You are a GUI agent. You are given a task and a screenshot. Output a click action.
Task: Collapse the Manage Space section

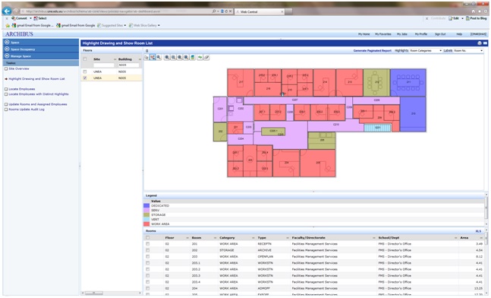pos(7,55)
